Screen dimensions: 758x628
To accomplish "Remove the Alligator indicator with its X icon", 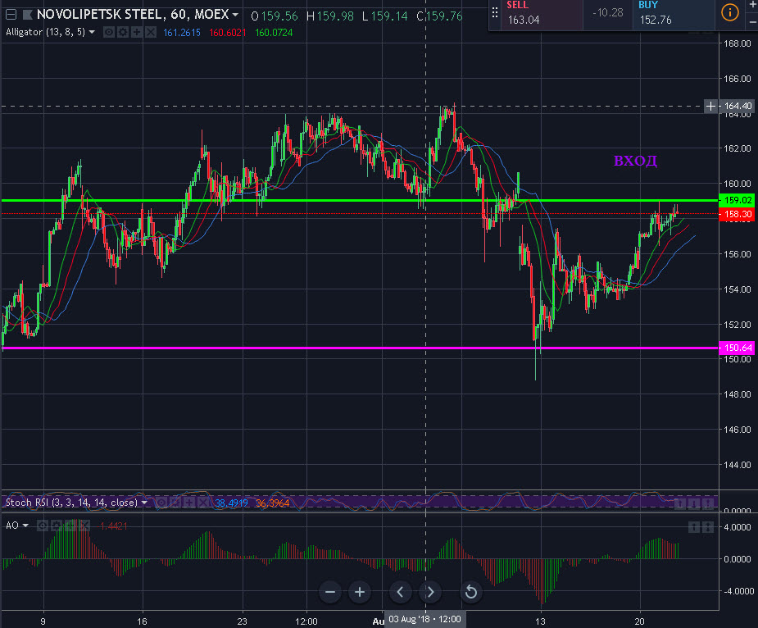I will pyautogui.click(x=151, y=33).
